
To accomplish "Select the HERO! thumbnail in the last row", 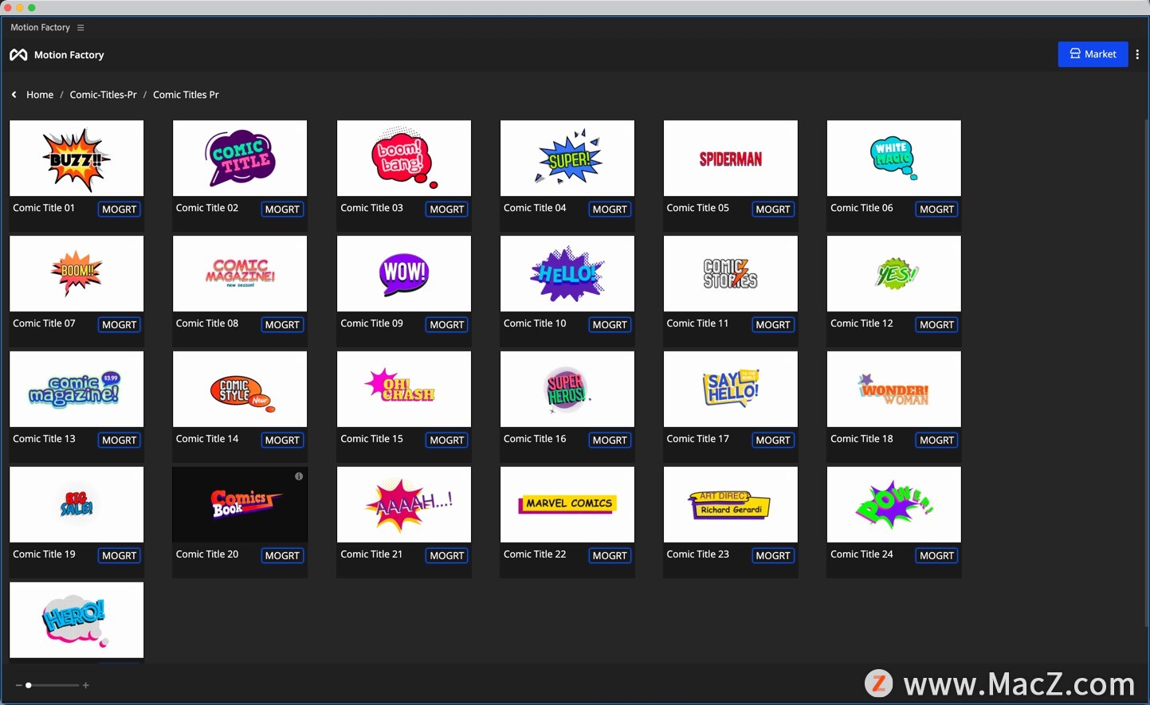I will pyautogui.click(x=77, y=620).
